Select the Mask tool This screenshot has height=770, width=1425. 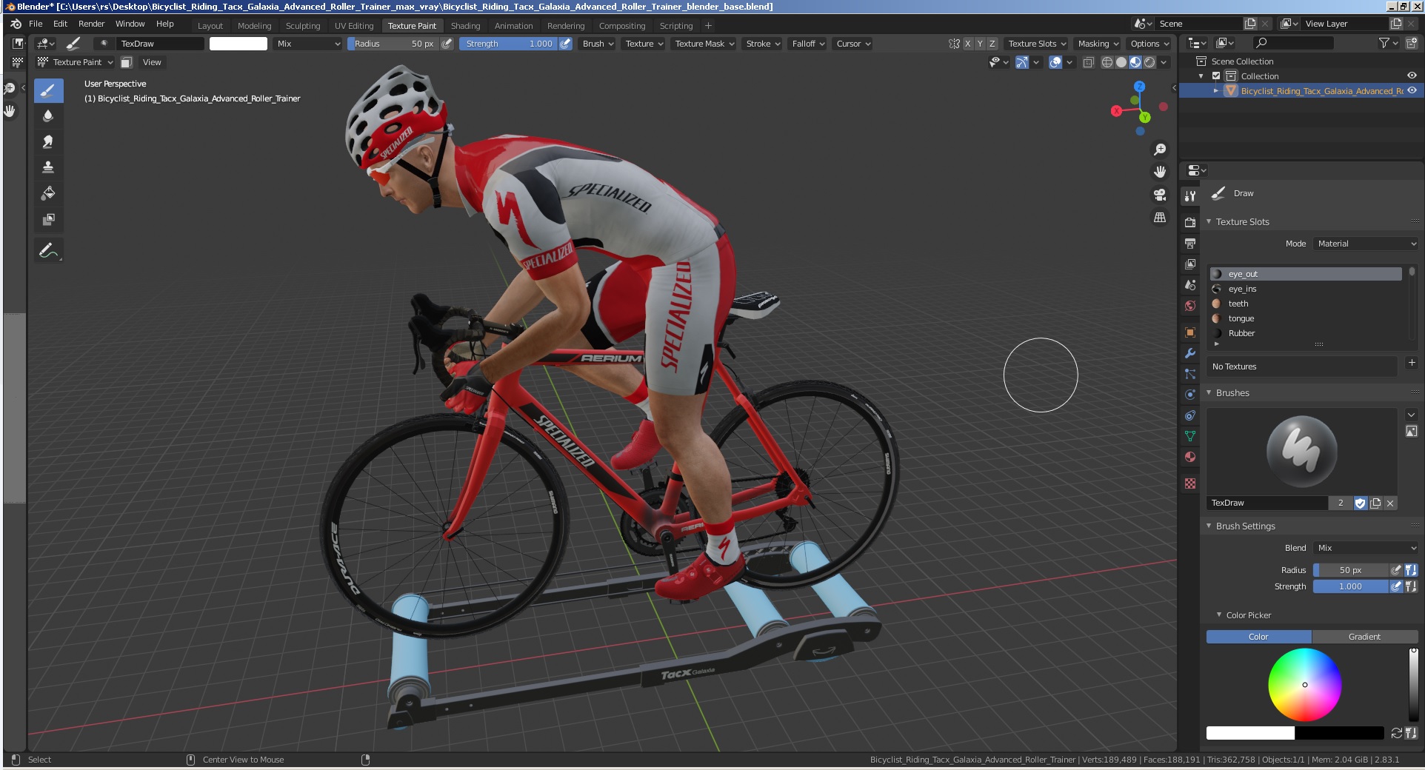(x=48, y=219)
